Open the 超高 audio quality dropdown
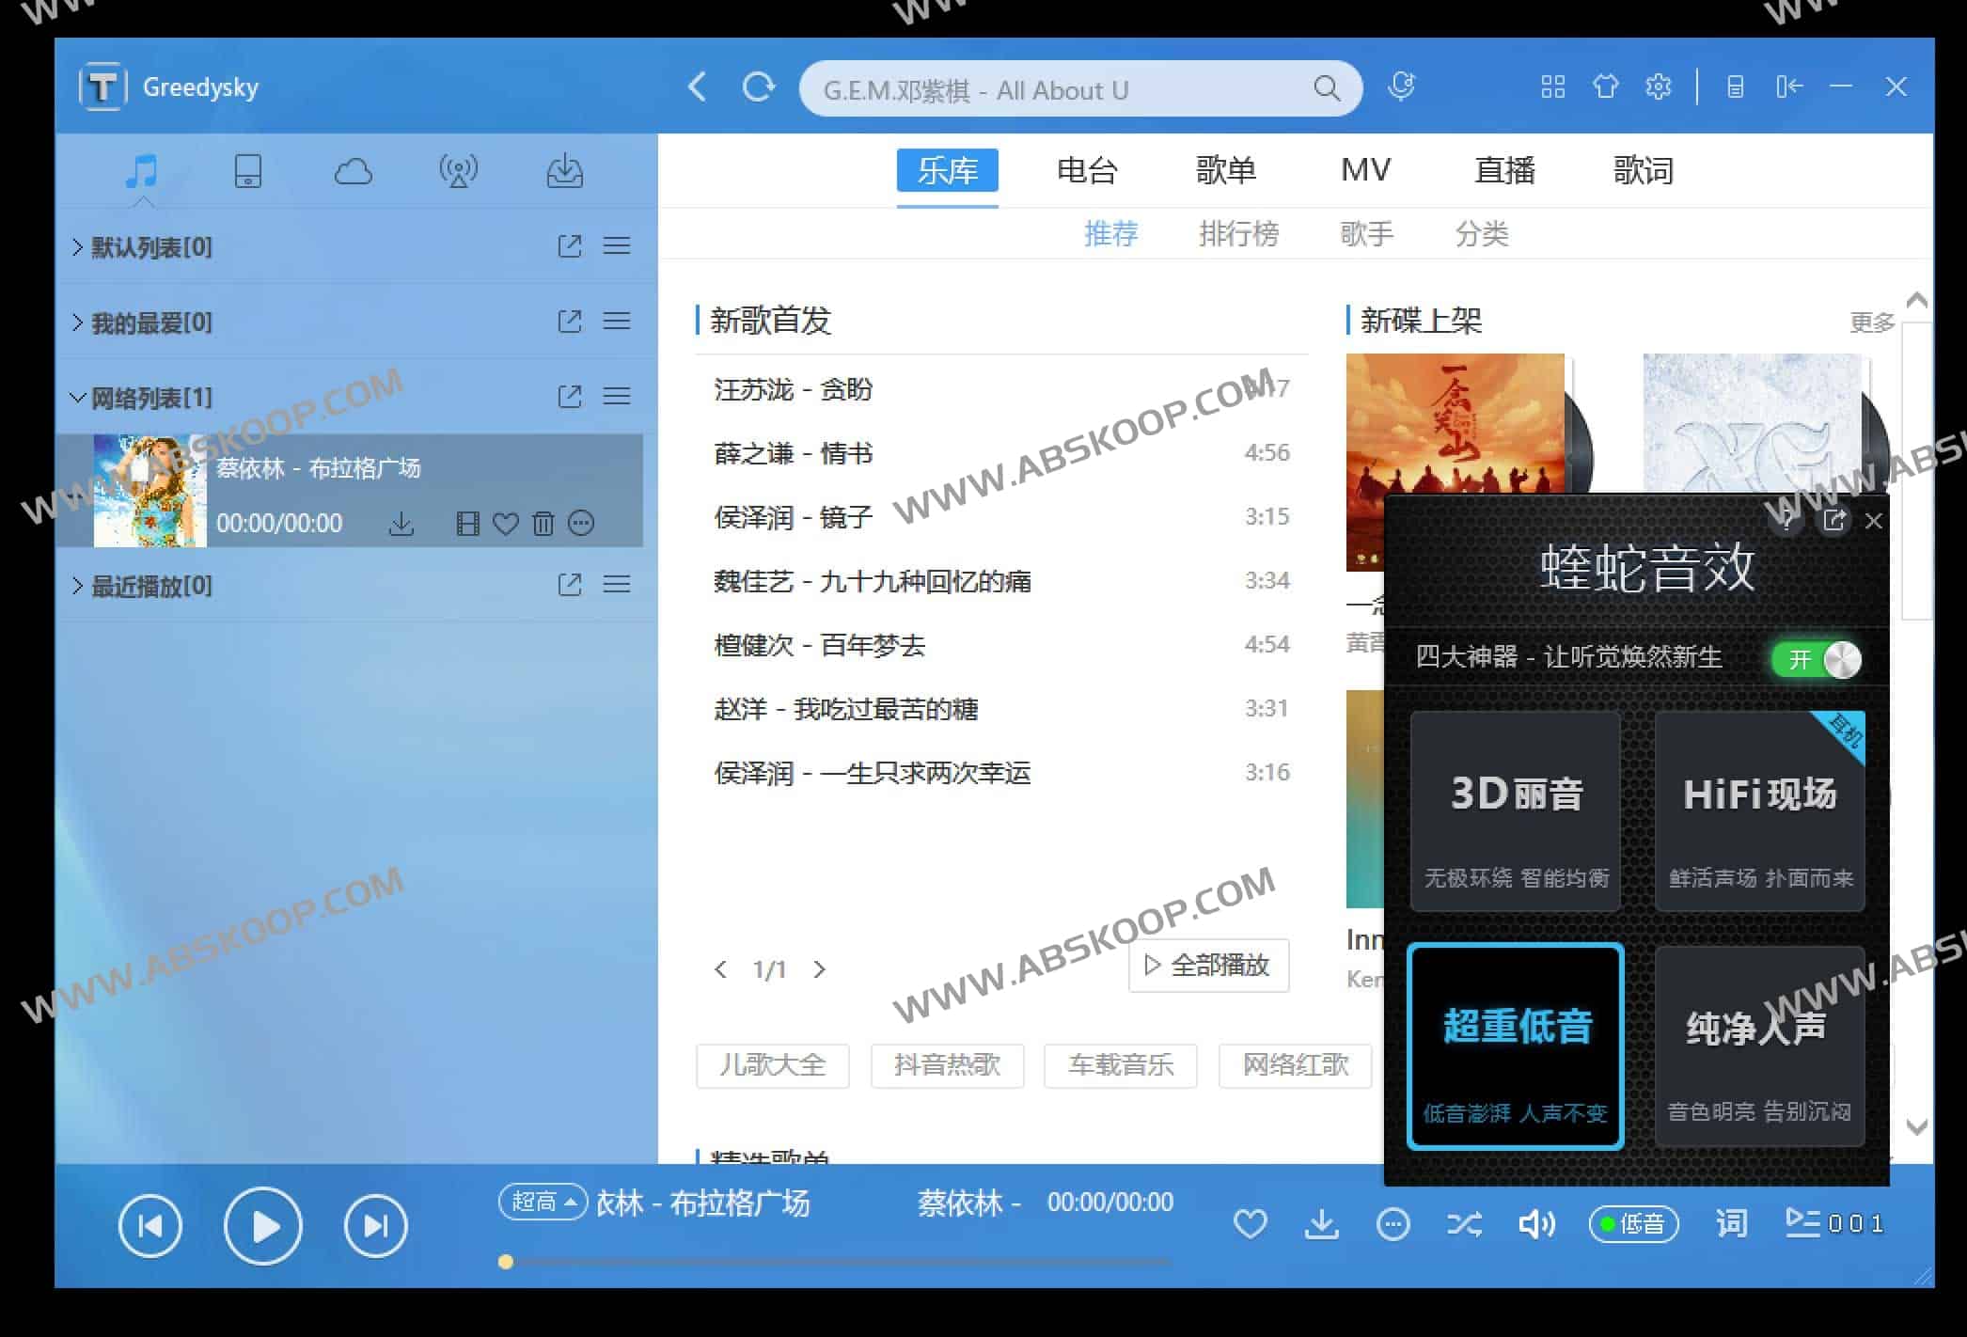Viewport: 1967px width, 1337px height. 543,1202
